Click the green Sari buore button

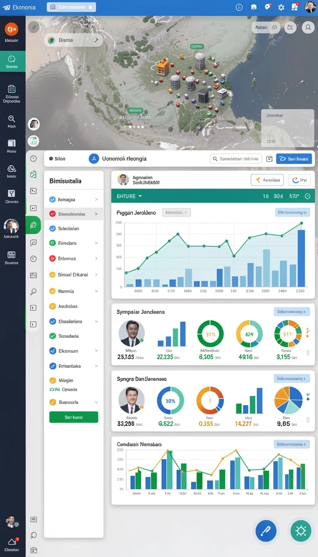[x=74, y=417]
